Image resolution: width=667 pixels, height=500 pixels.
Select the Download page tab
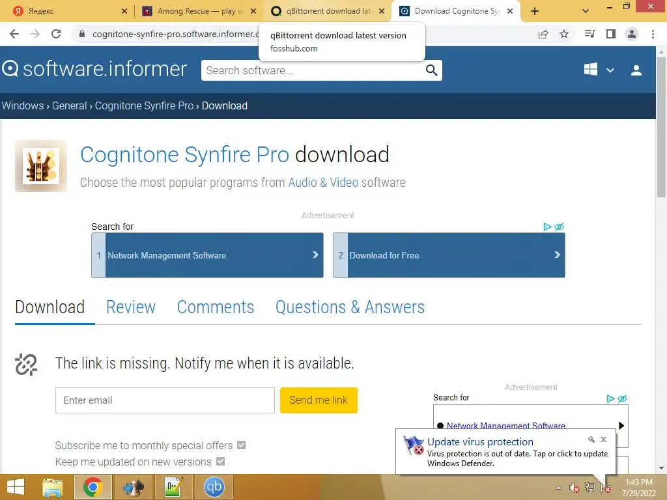pos(50,307)
